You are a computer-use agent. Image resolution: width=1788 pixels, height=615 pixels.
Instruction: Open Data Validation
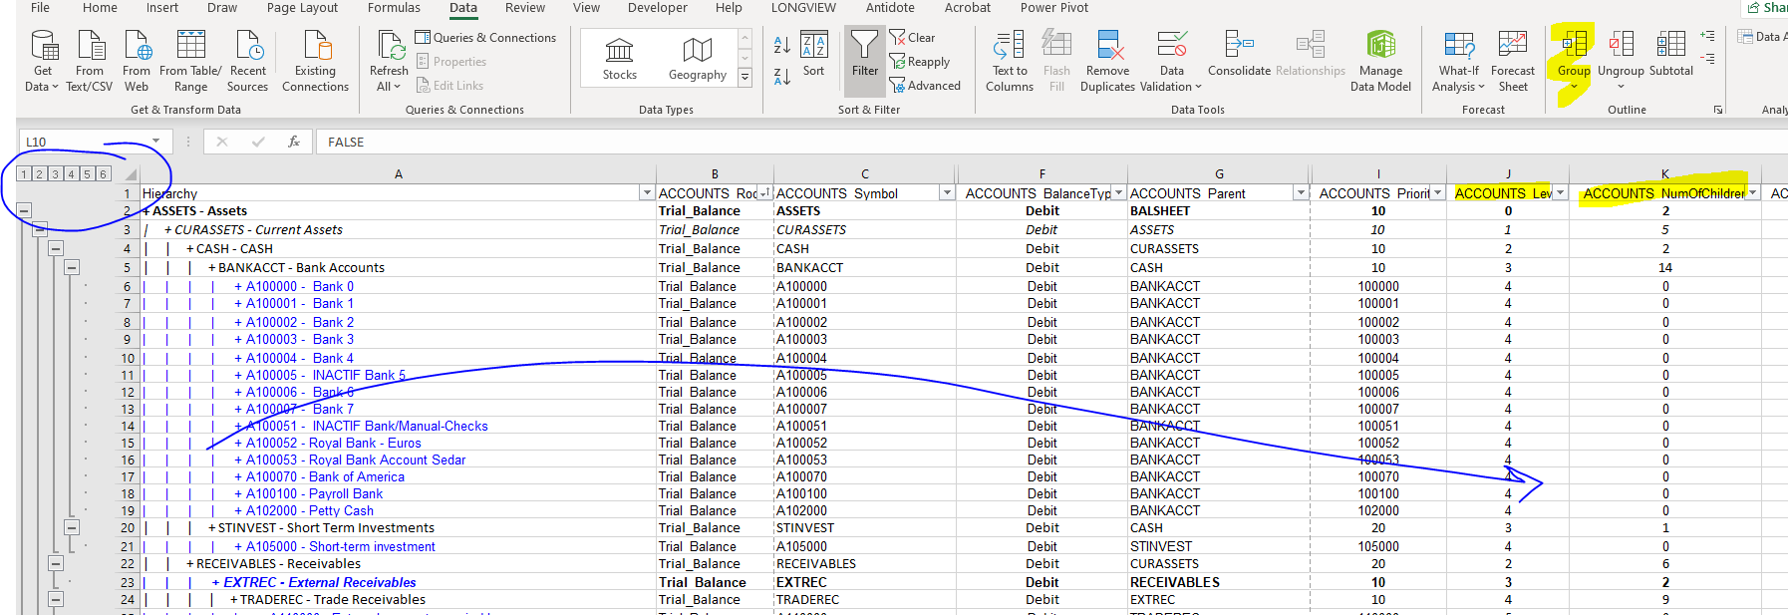click(x=1172, y=62)
